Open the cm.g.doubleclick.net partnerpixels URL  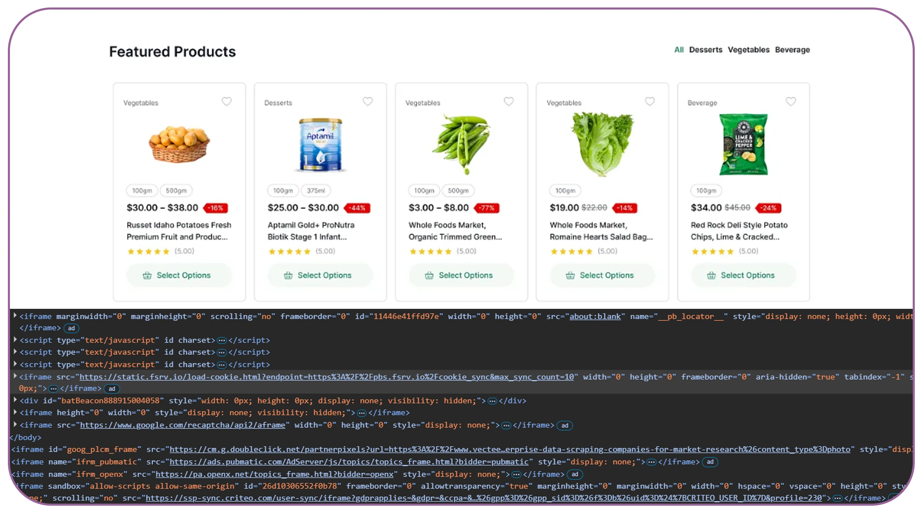click(510, 449)
